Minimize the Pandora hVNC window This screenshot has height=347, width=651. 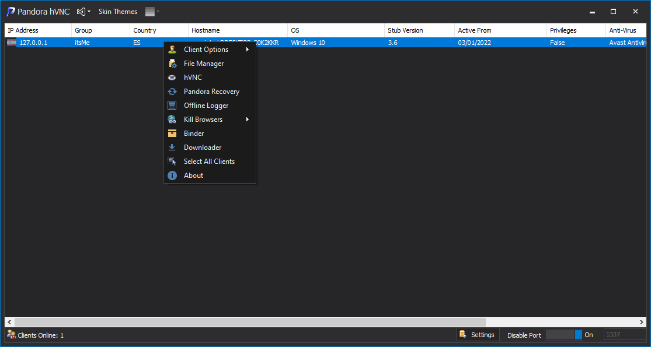tap(592, 12)
